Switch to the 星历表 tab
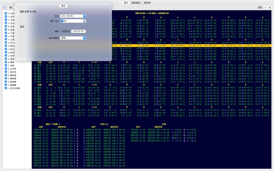The width and height of the screenshot is (274, 171). pyautogui.click(x=147, y=3)
